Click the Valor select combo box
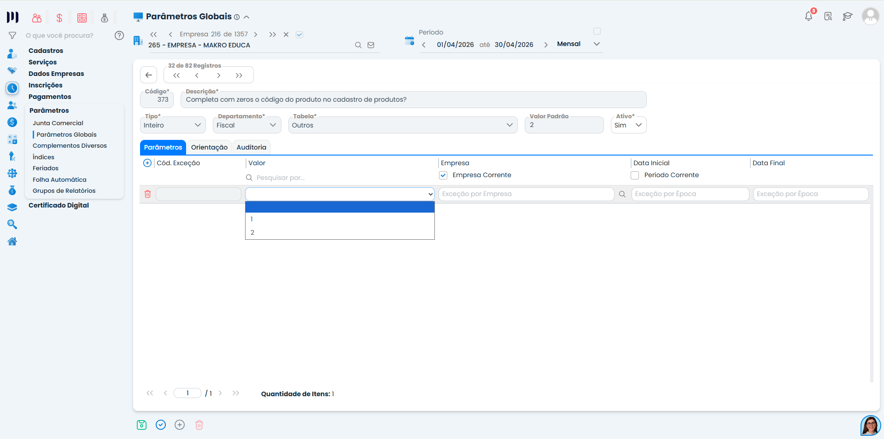Image resolution: width=884 pixels, height=439 pixels. (x=340, y=194)
